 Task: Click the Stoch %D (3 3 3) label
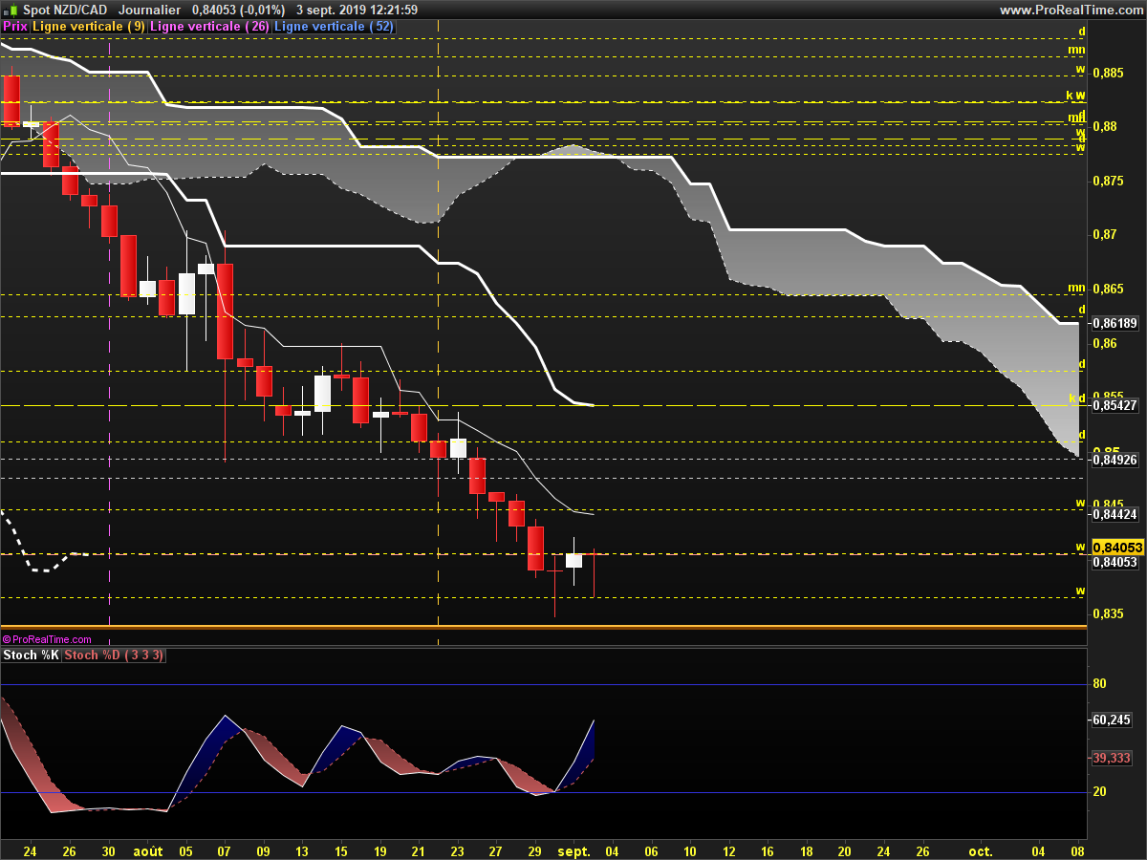(x=115, y=656)
